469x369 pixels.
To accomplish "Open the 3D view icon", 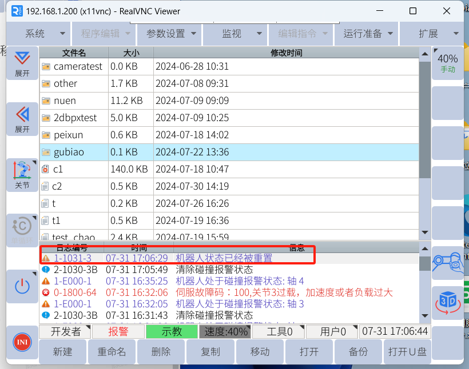I will pos(447,303).
